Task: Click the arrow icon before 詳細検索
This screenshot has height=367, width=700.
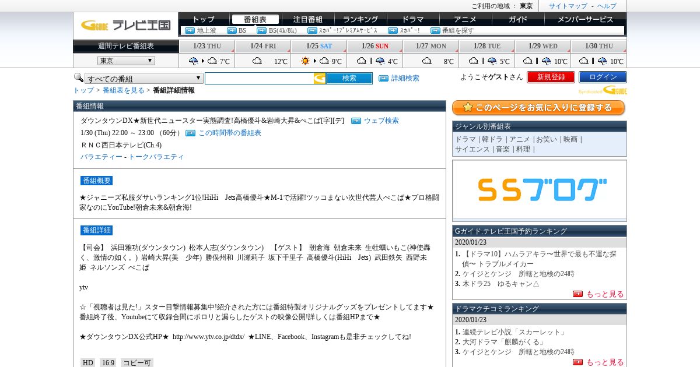Action: tap(383, 78)
